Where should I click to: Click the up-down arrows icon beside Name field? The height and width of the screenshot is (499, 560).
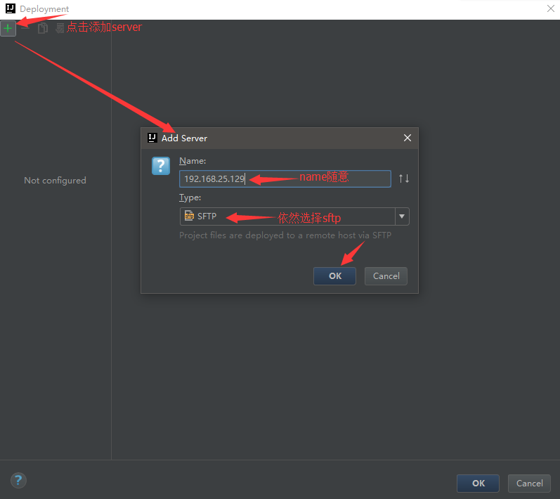pos(404,179)
